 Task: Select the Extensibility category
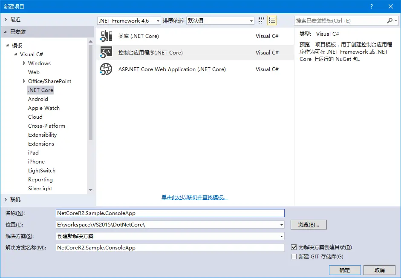[x=43, y=135]
